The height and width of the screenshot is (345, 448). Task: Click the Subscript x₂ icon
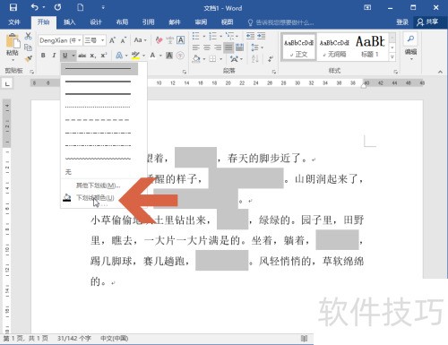coord(93,56)
